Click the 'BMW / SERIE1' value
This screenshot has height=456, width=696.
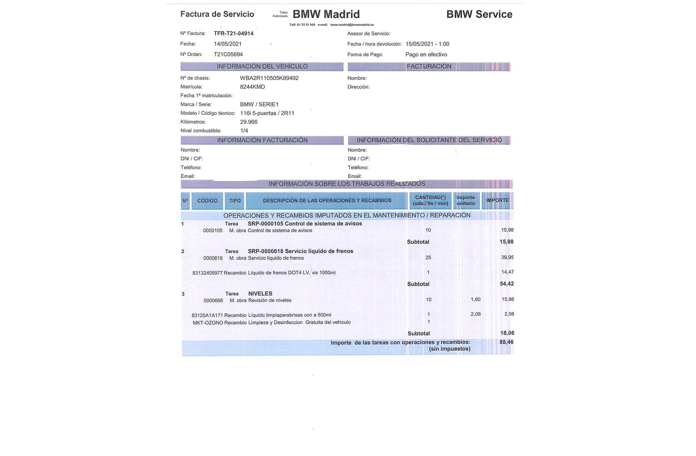pyautogui.click(x=259, y=104)
